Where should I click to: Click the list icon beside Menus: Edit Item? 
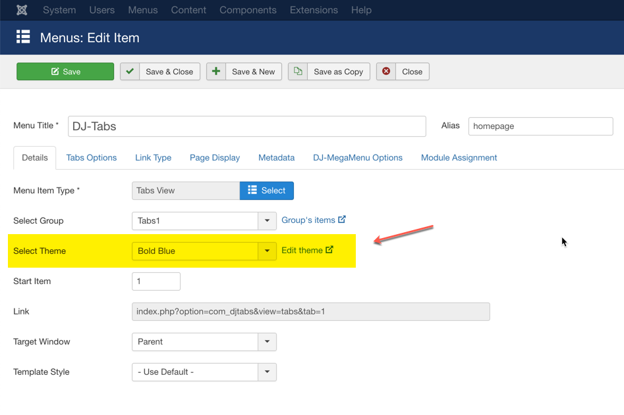tap(23, 37)
